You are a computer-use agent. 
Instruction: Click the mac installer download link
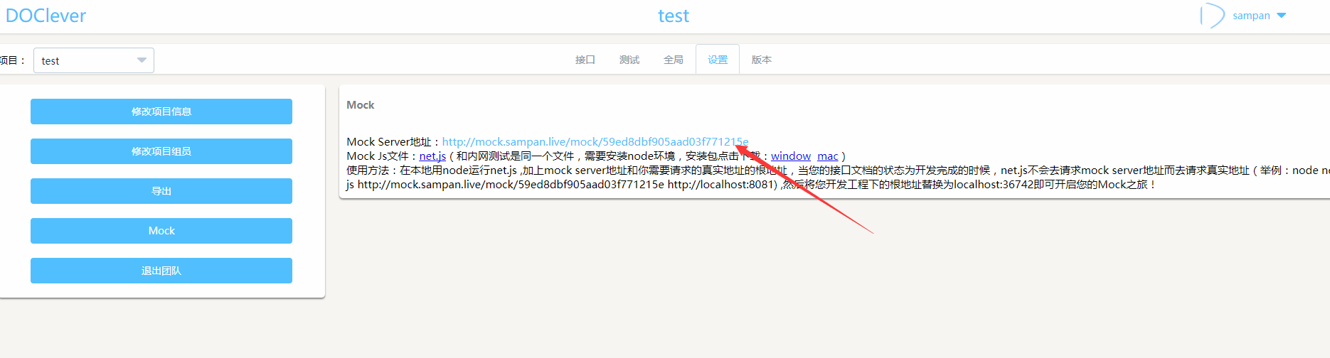pyautogui.click(x=827, y=156)
